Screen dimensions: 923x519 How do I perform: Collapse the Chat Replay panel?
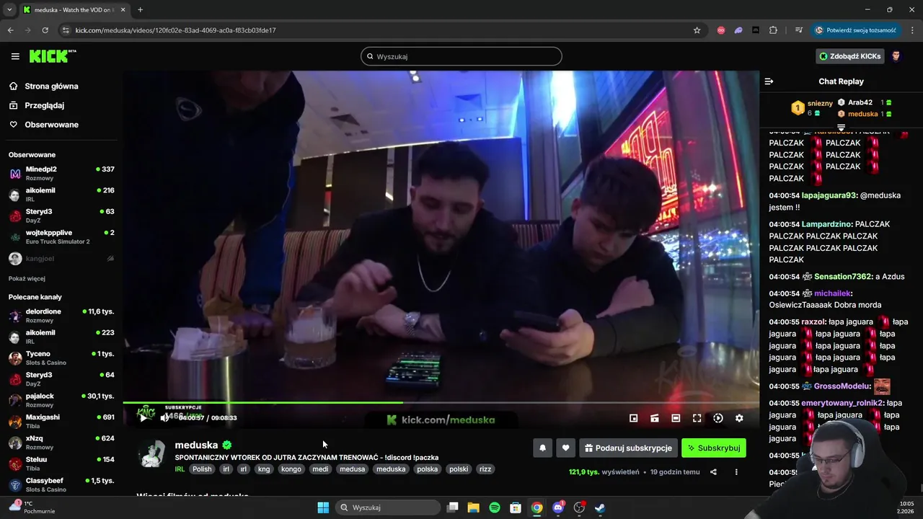[769, 81]
